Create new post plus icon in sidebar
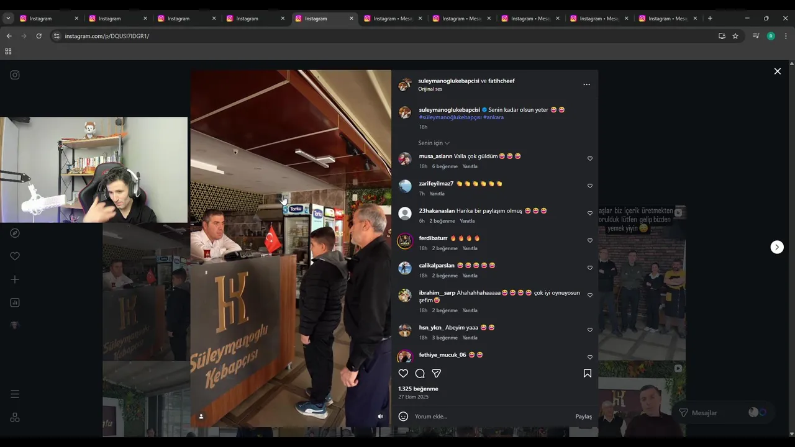The height and width of the screenshot is (447, 795). (x=15, y=279)
